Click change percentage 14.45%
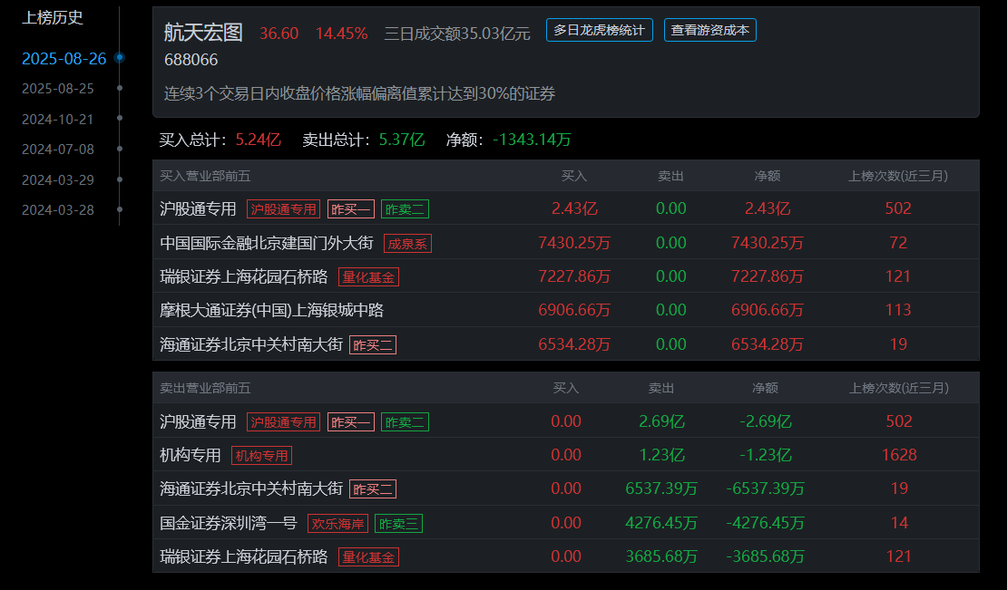The image size is (1007, 590). coord(341,34)
